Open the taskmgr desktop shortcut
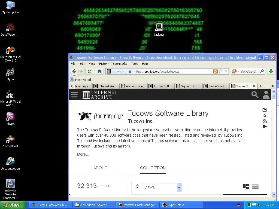Screen dimensions: 279x209 159,29
